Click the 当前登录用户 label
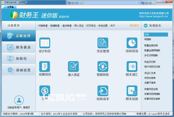The width and height of the screenshot is (174, 117). pyautogui.click(x=19, y=107)
